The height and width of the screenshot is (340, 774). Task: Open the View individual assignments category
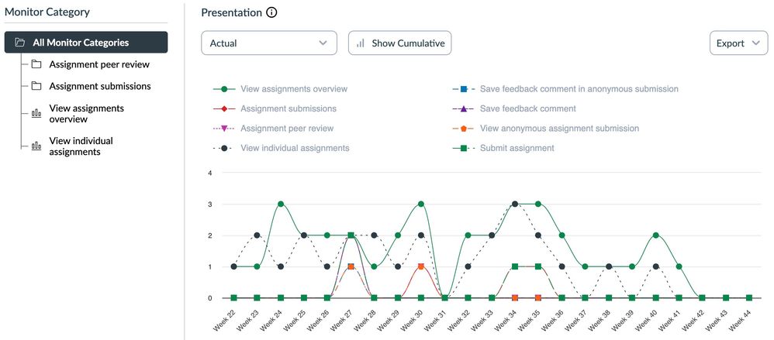coord(81,146)
